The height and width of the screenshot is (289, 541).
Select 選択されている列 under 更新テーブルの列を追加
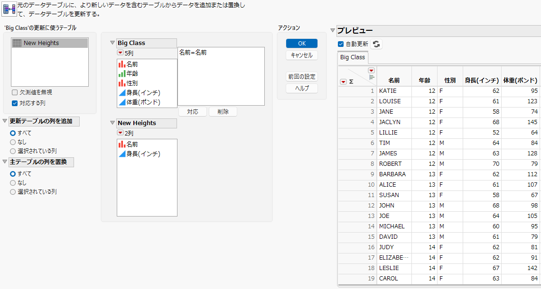tap(13, 151)
